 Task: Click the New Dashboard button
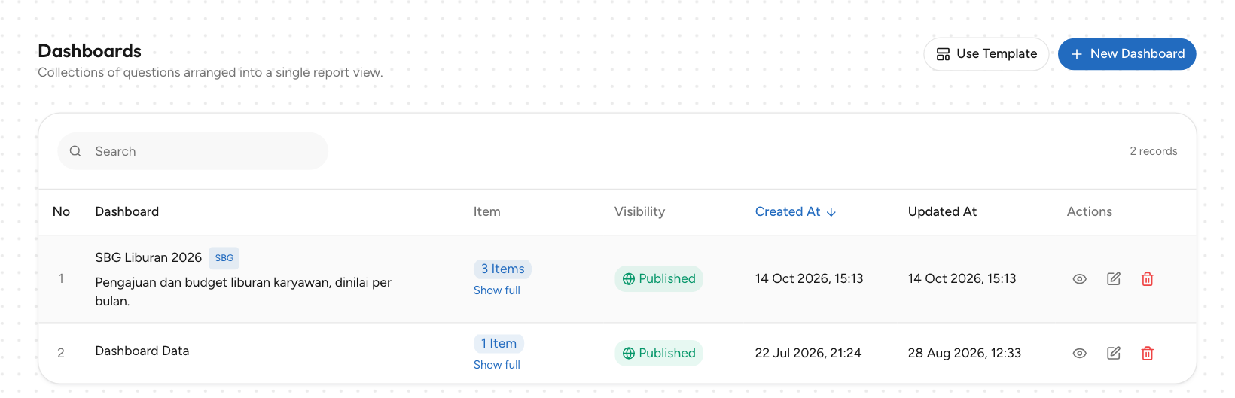(x=1127, y=54)
